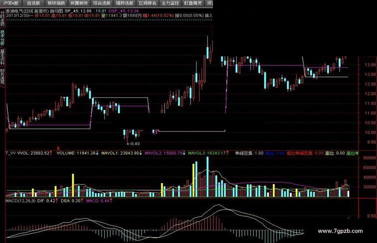The width and height of the screenshot is (377, 243).
Task: Click the MAVOL1: 23843.90 readout
Action: 120,153
